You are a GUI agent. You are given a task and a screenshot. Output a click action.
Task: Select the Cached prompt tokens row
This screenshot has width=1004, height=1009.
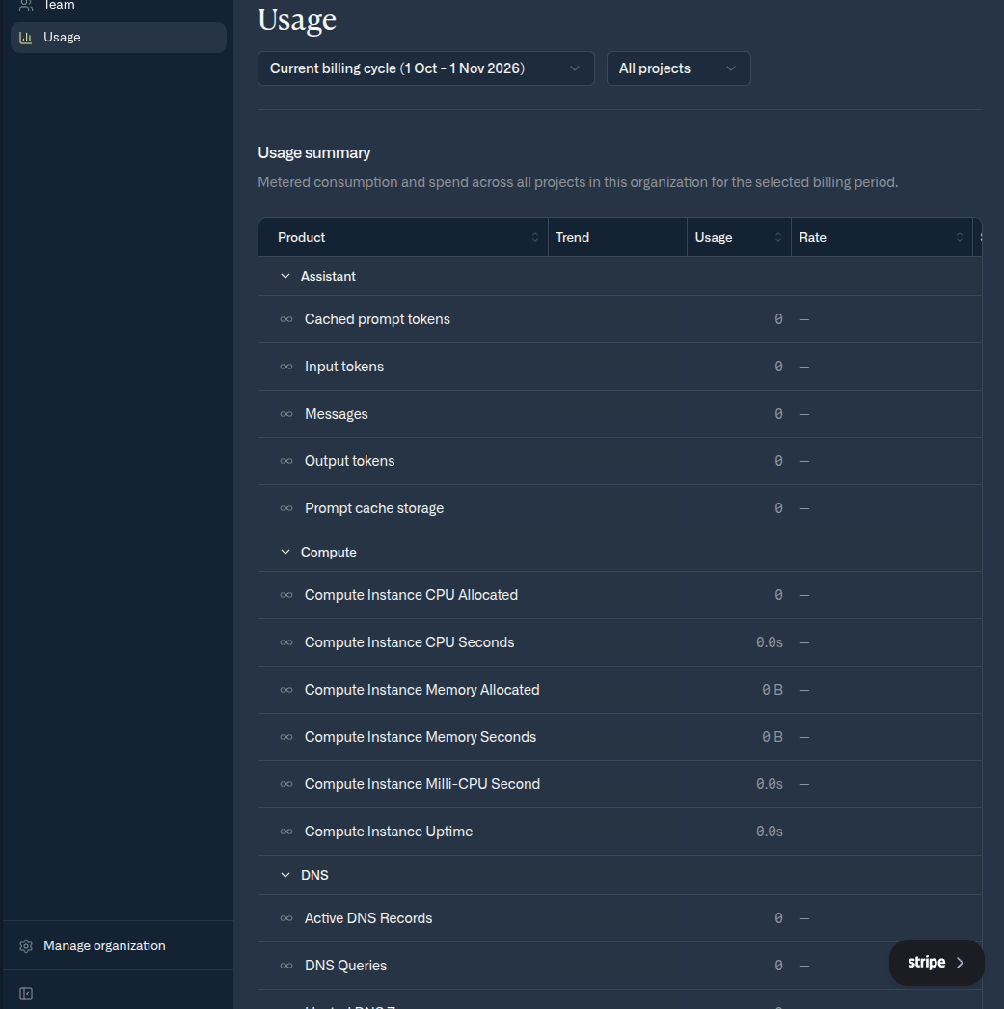pos(620,319)
